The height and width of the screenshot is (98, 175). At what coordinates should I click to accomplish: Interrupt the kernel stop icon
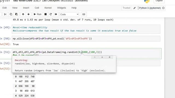pos(46,14)
